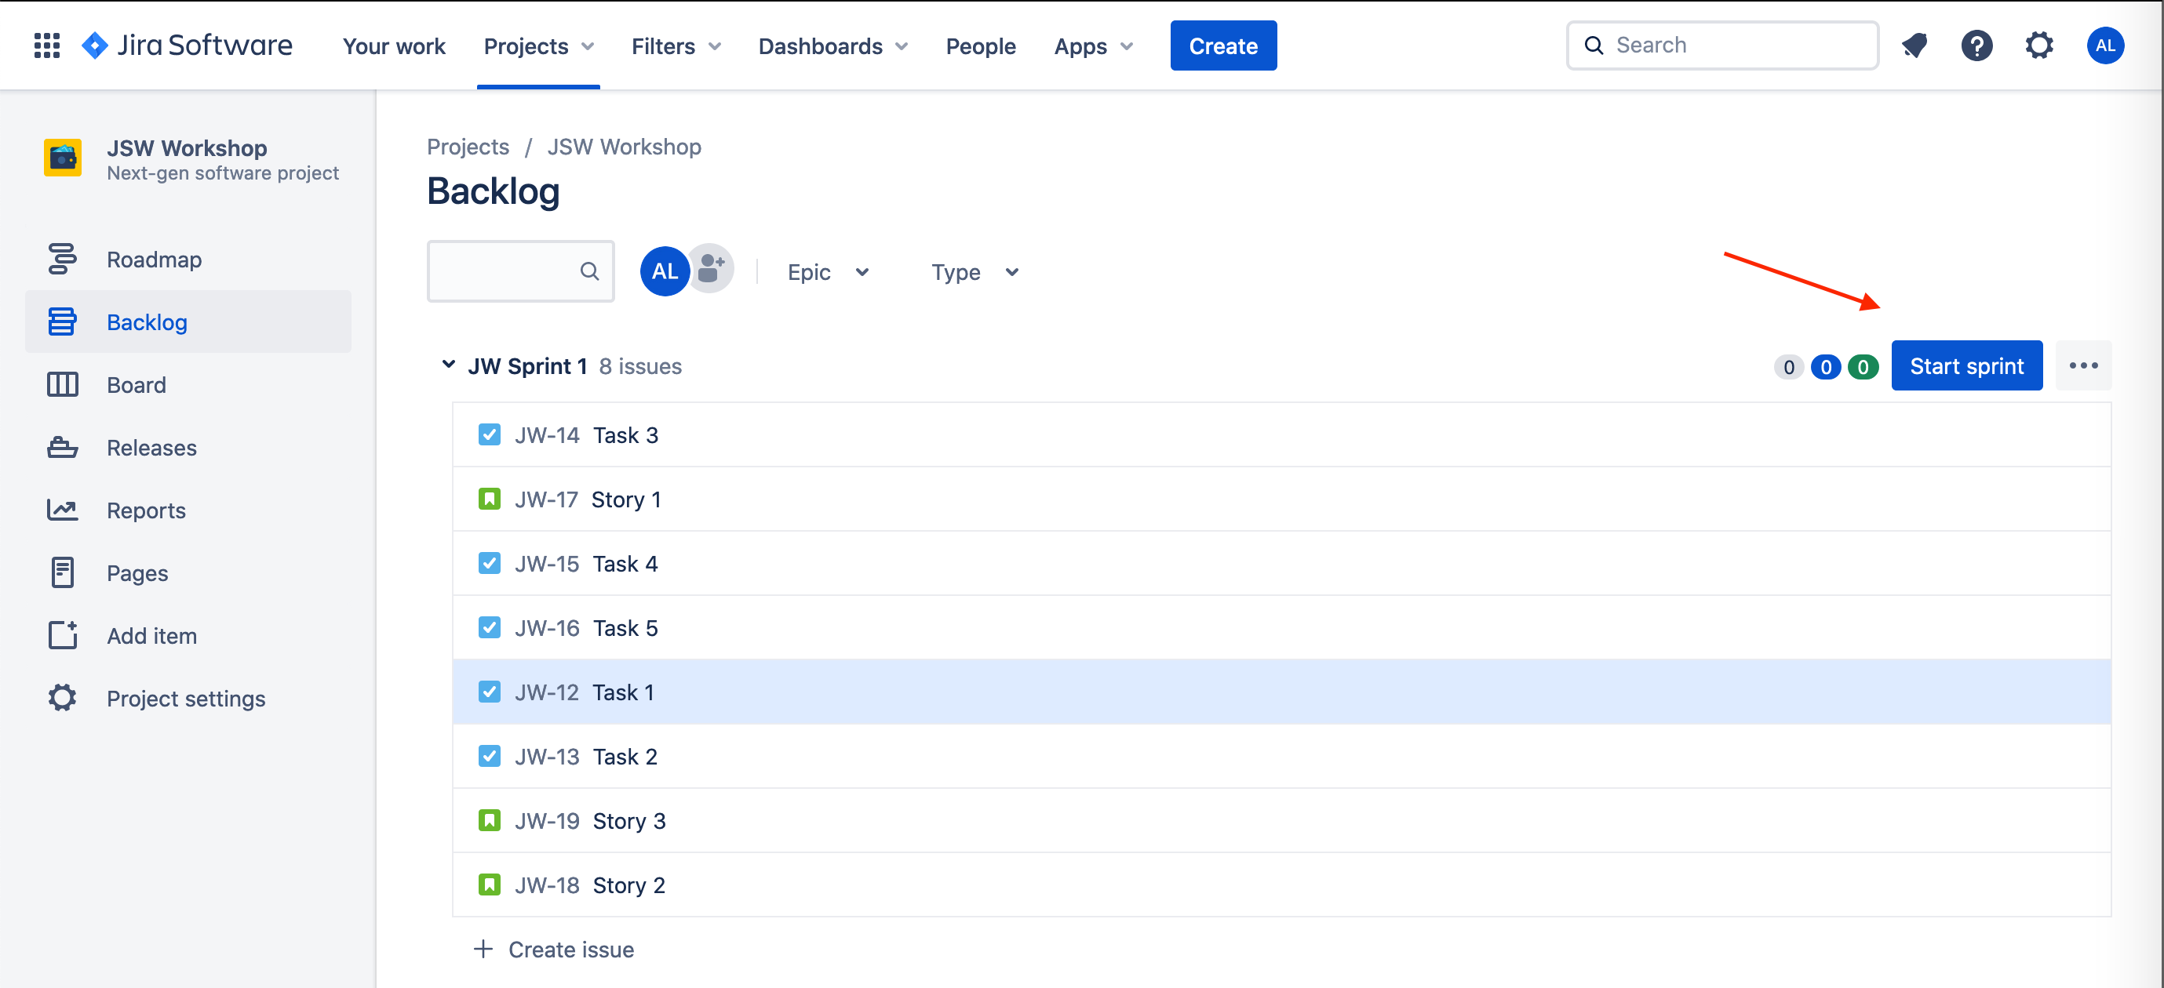Screen dimensions: 2164x988
Task: Click the JW-17 Story 1 type icon
Action: pyautogui.click(x=489, y=499)
